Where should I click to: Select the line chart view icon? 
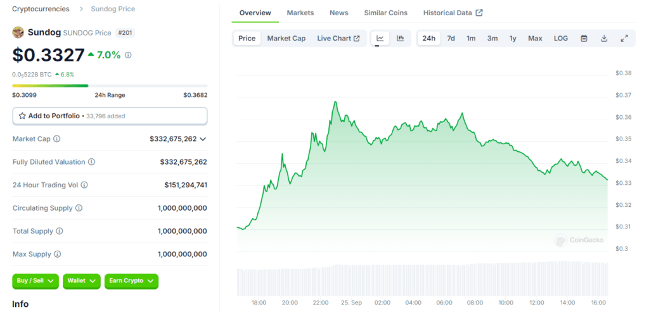380,39
